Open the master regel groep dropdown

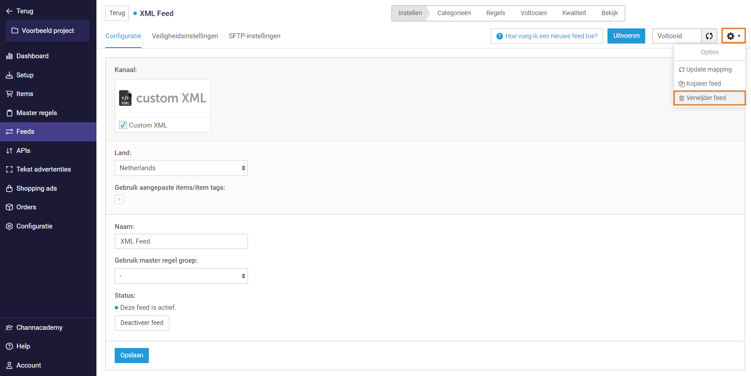181,276
